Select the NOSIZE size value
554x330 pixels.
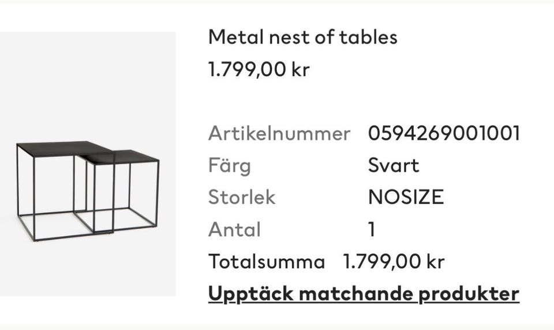coord(406,198)
